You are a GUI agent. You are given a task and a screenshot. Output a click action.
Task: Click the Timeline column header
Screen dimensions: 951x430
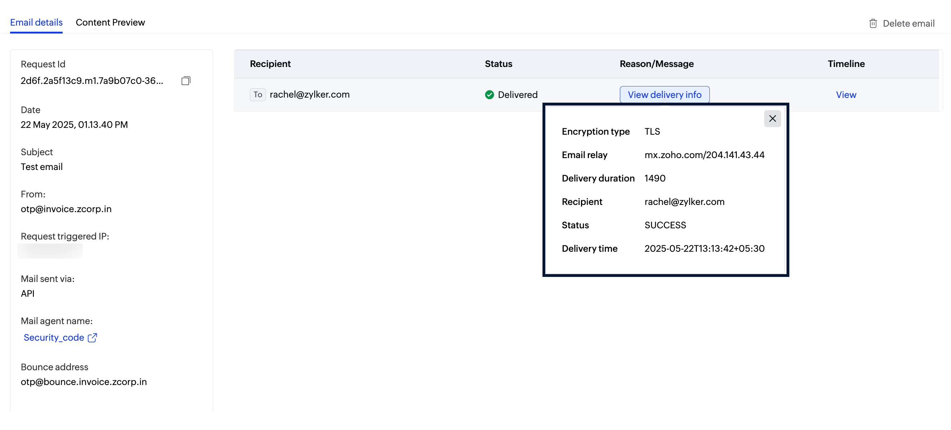click(846, 63)
